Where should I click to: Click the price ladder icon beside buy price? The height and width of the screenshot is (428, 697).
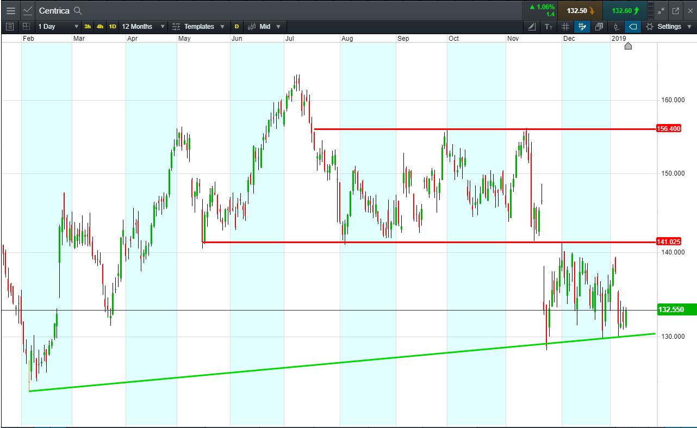[x=651, y=10]
